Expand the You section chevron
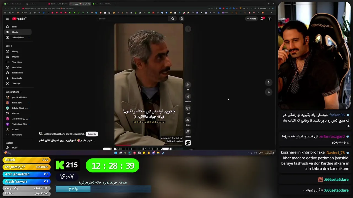This screenshot has height=198, width=353. pyautogui.click(x=12, y=46)
